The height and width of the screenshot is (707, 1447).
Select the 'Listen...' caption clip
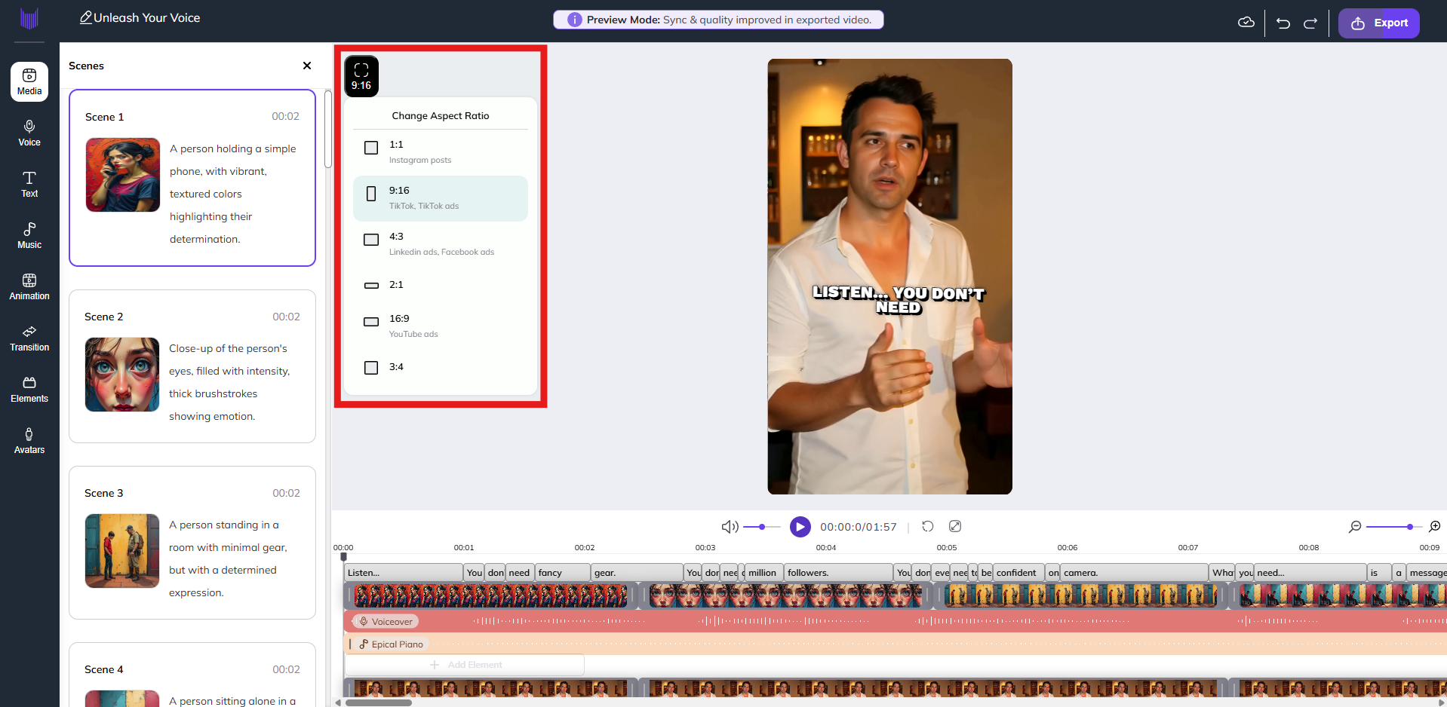[x=404, y=573]
